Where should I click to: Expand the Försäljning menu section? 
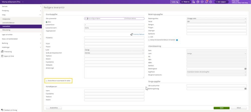[x=21, y=11]
